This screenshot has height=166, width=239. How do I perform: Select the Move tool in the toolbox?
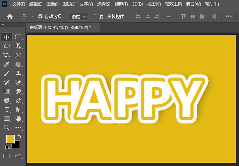[x=7, y=37]
